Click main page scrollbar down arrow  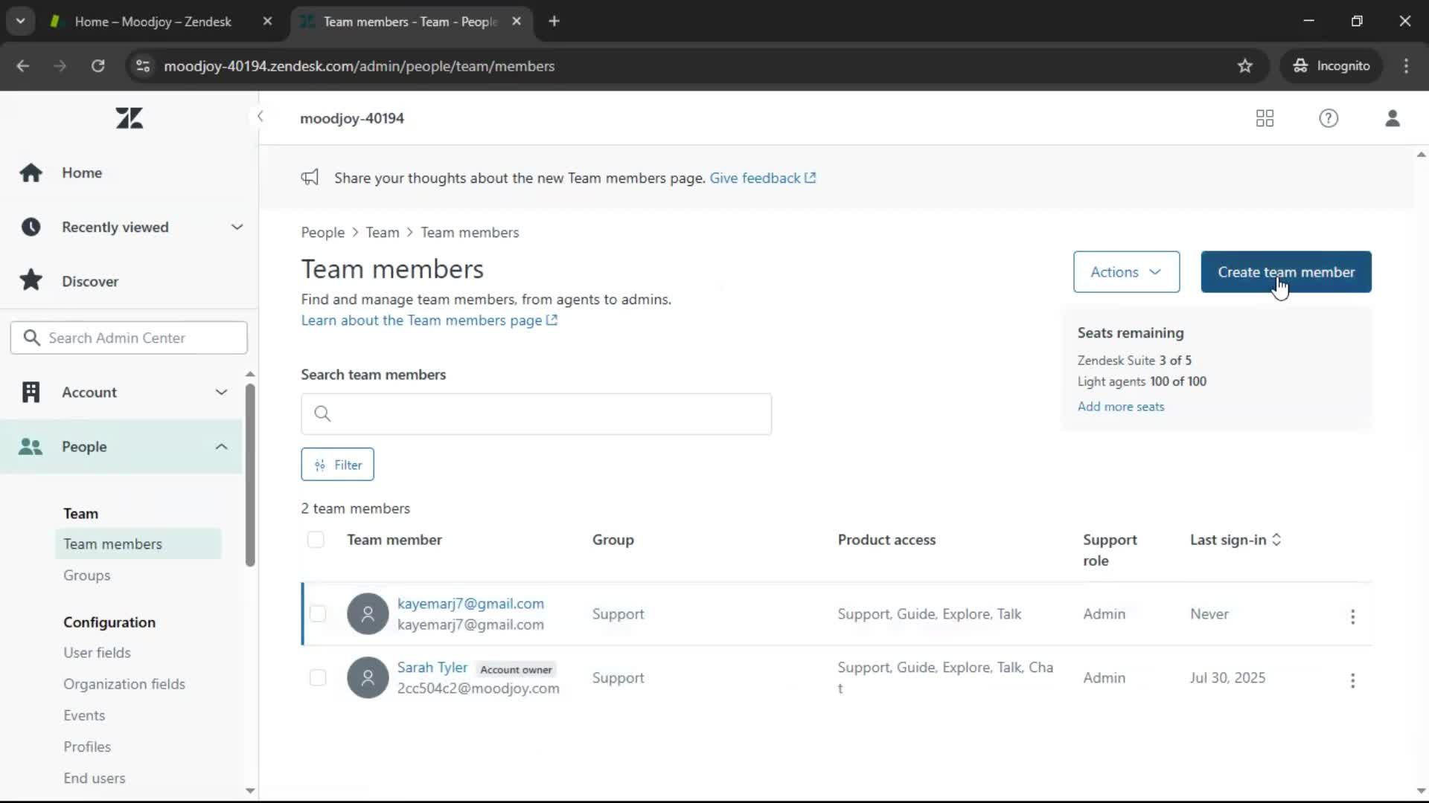[1421, 791]
